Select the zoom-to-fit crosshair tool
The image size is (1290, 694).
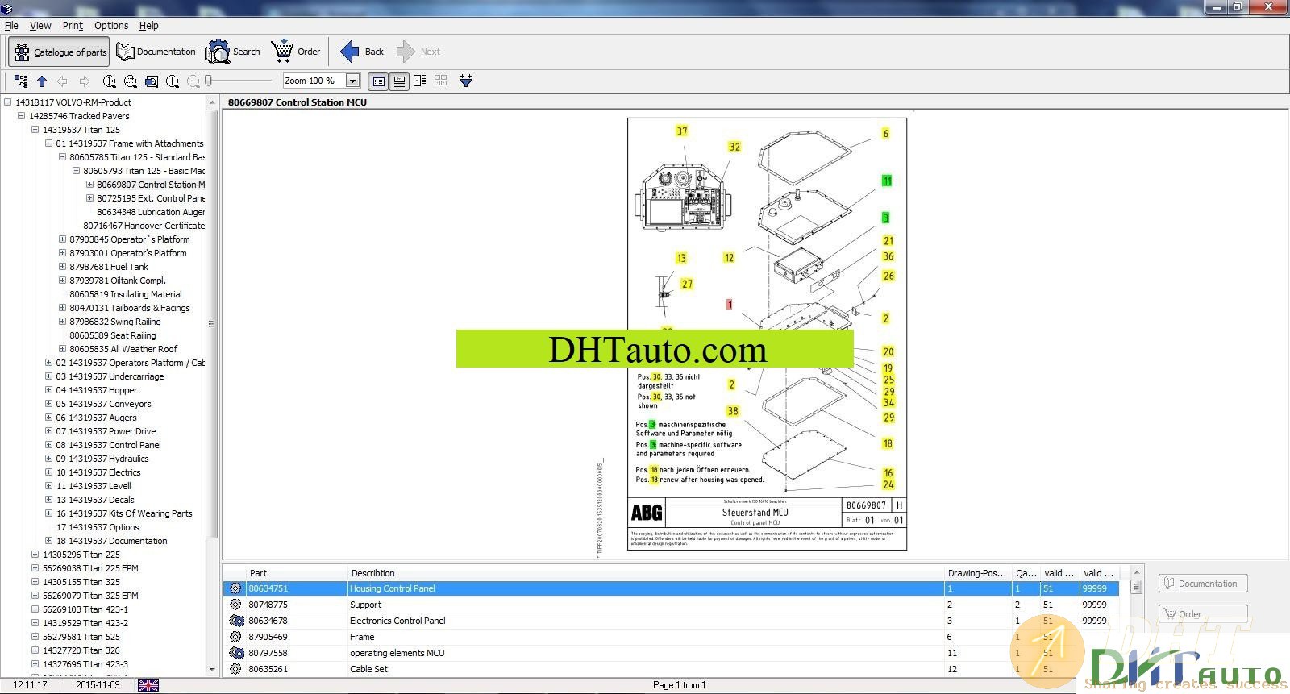110,81
